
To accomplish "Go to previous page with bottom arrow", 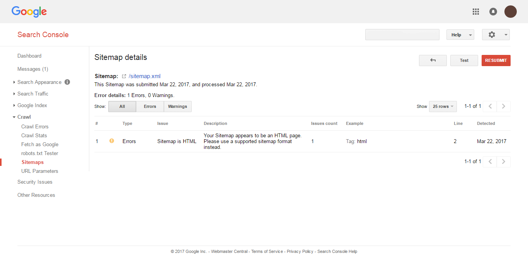I will point(490,162).
